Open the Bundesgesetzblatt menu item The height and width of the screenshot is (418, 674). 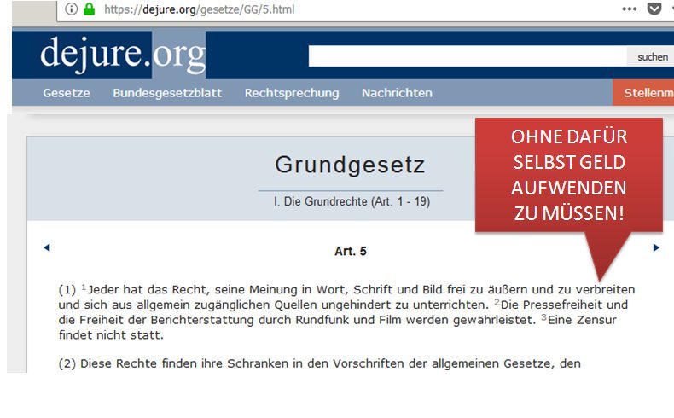point(167,93)
